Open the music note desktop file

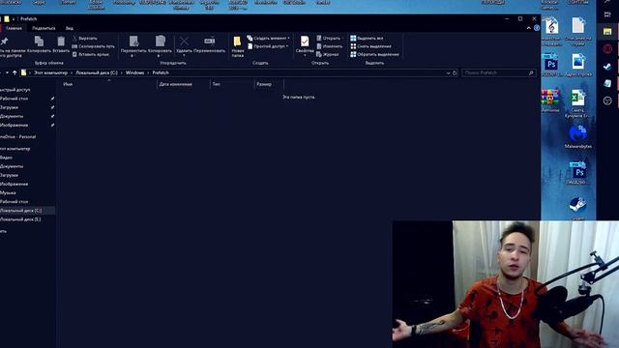(551, 31)
